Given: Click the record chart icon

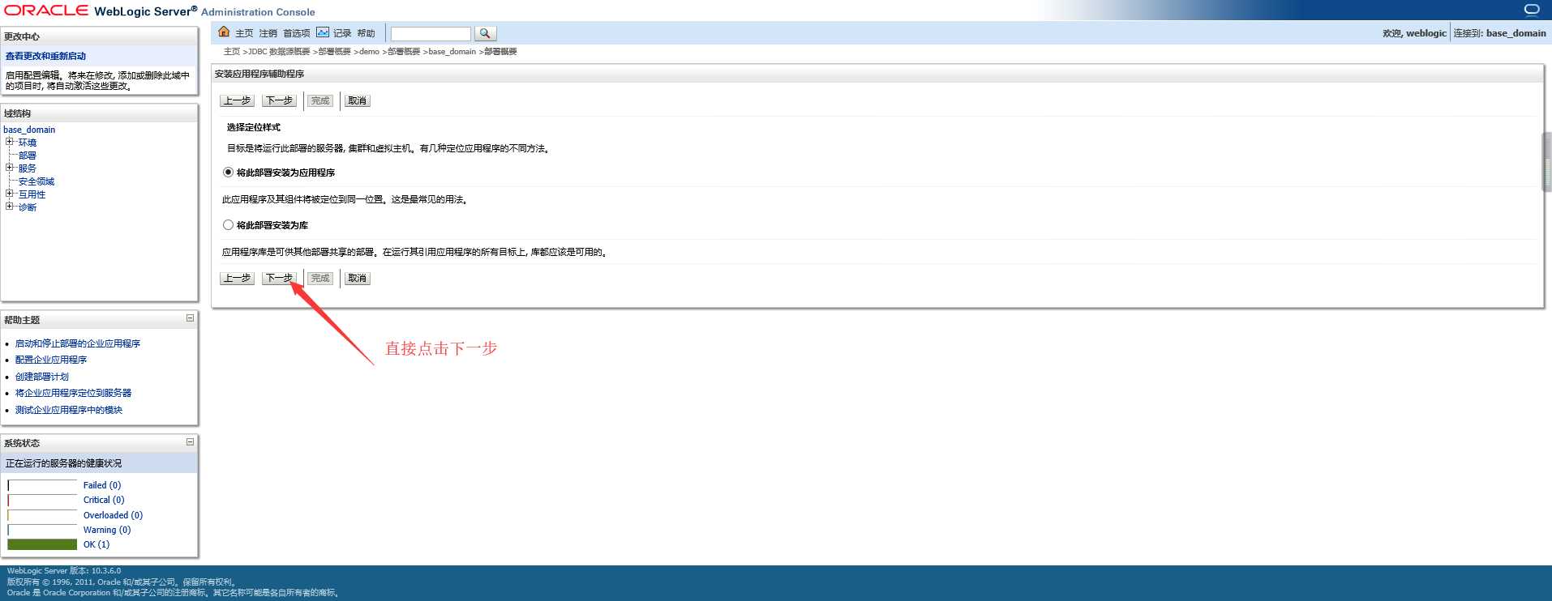Looking at the screenshot, I should pyautogui.click(x=323, y=32).
